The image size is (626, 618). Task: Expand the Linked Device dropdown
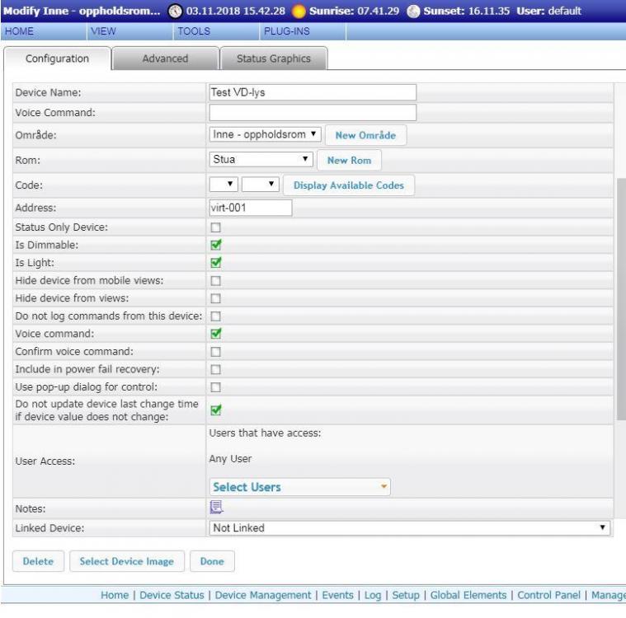(410, 528)
